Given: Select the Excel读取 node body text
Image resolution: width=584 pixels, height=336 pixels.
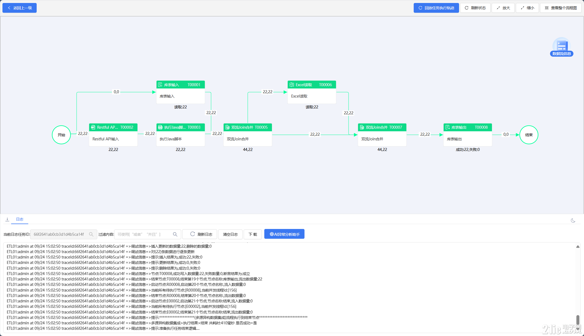Looking at the screenshot, I should 299,96.
